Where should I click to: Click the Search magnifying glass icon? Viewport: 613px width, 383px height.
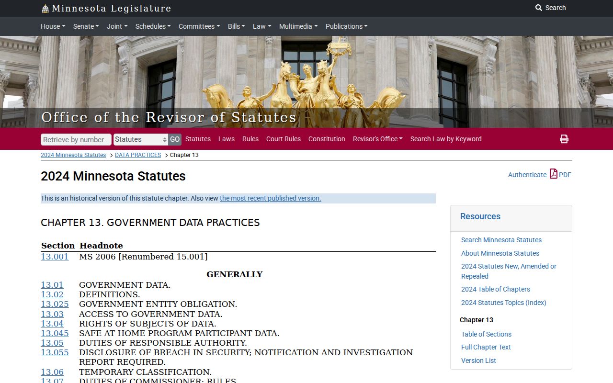539,8
